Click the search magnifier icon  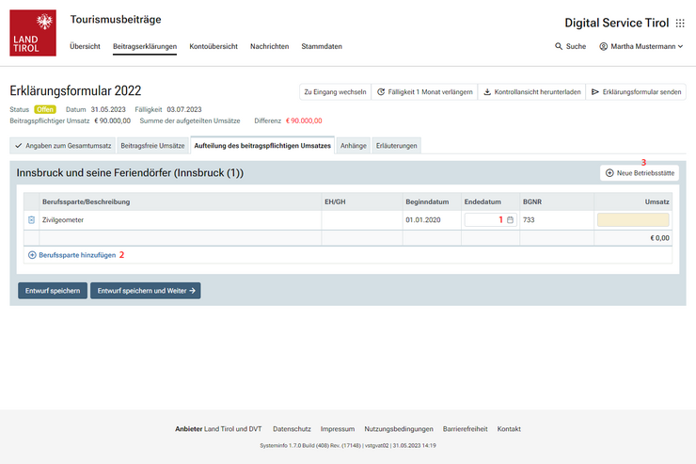[x=560, y=46]
